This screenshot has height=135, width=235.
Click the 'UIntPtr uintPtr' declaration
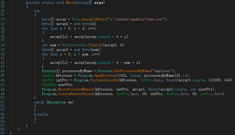58,85
